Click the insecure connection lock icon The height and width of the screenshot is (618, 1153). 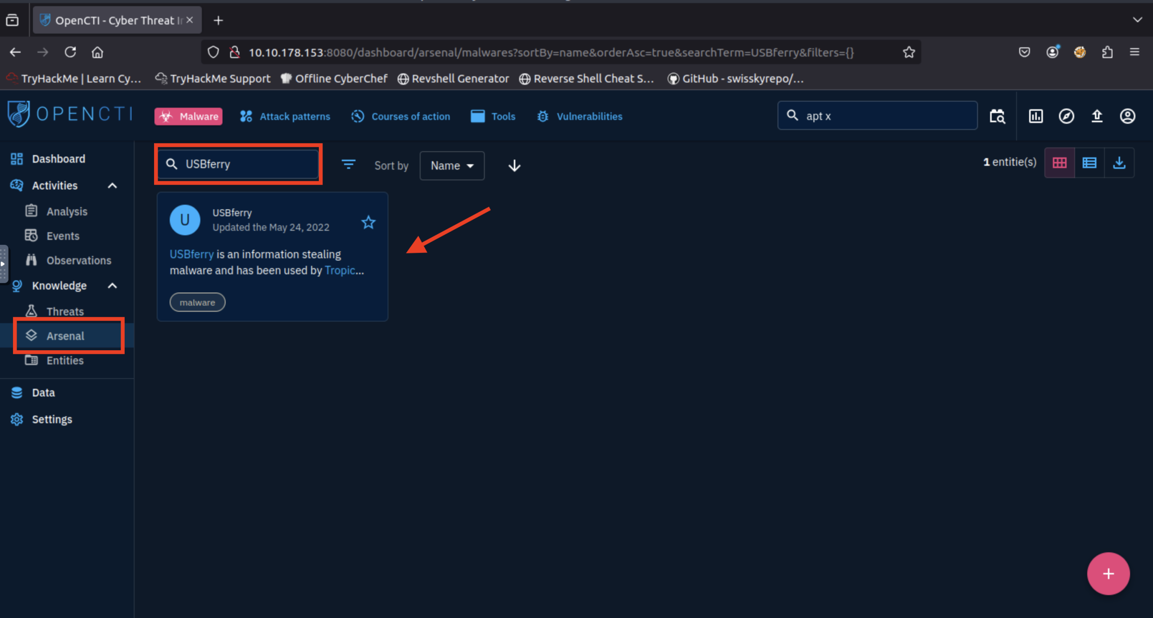(x=234, y=52)
